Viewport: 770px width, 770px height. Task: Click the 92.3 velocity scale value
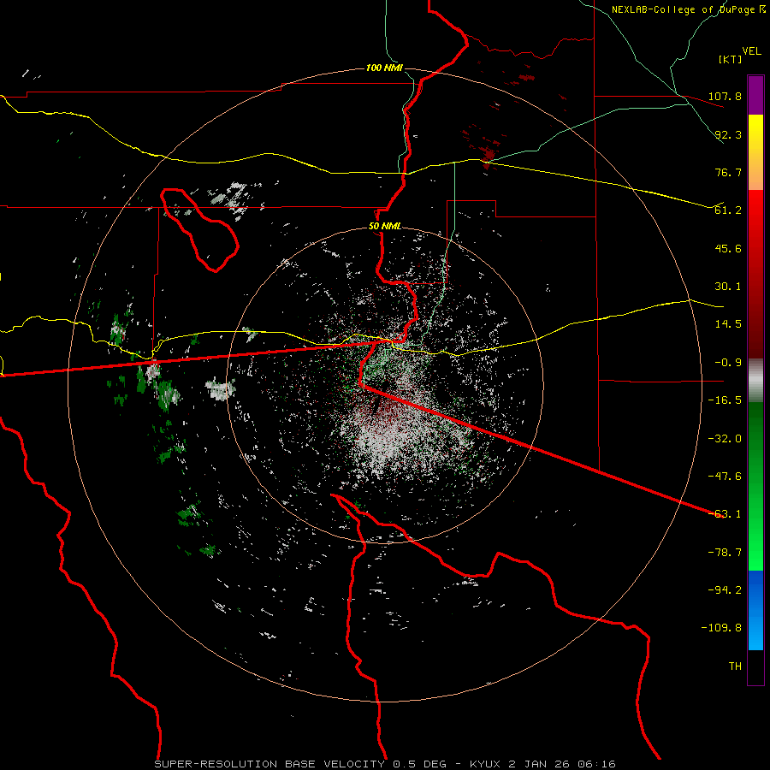[x=728, y=134]
